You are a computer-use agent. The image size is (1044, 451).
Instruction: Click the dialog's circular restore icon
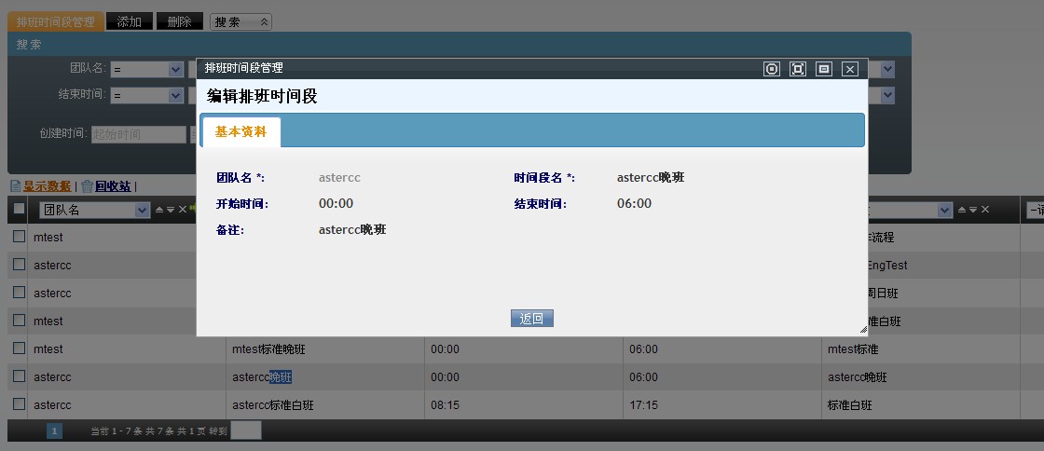point(771,68)
